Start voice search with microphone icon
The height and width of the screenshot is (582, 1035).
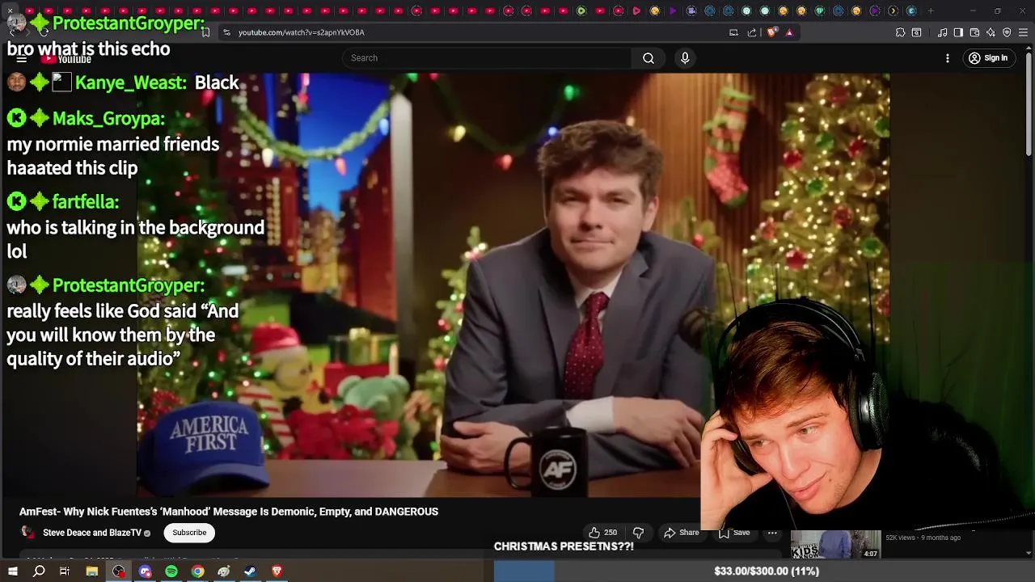coord(685,58)
